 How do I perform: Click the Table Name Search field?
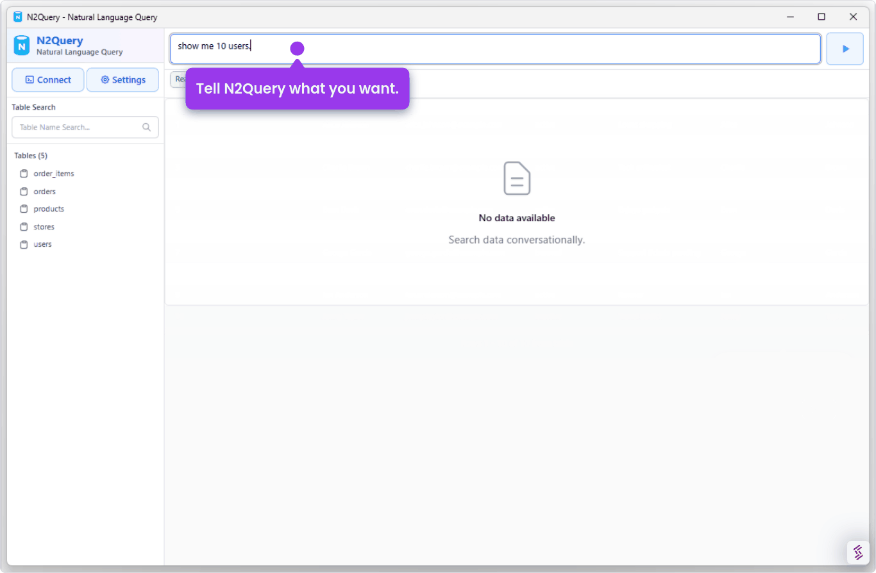click(x=77, y=127)
